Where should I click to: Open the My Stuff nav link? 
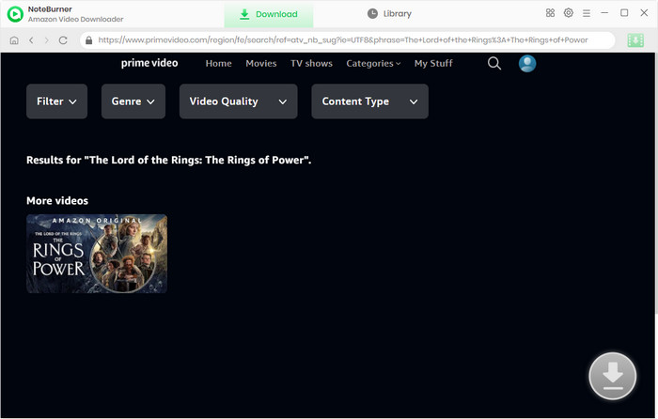click(x=433, y=63)
